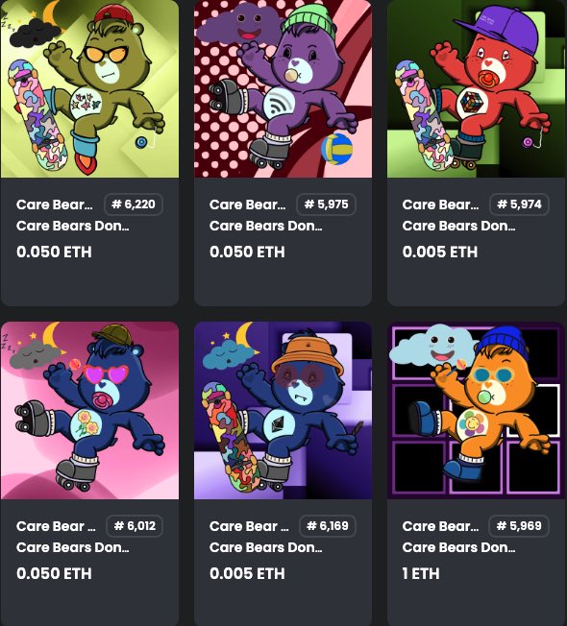Open the collection link under item 5,975
Viewport: 567px width, 626px height.
(265, 226)
